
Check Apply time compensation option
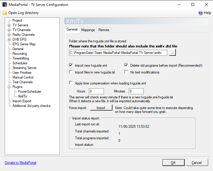[x=71, y=83]
